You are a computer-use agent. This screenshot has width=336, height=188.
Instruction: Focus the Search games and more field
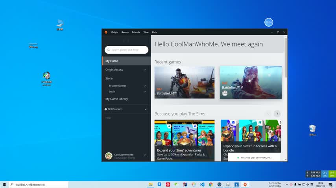[x=126, y=50]
